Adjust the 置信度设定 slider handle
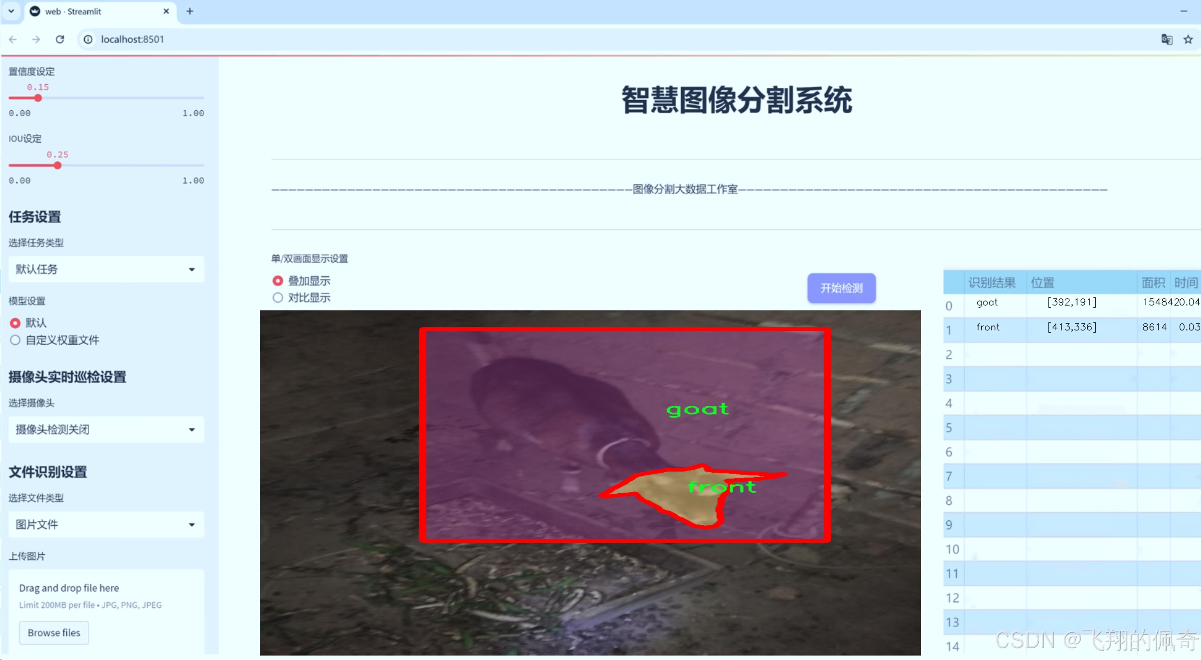The image size is (1201, 660). point(38,98)
